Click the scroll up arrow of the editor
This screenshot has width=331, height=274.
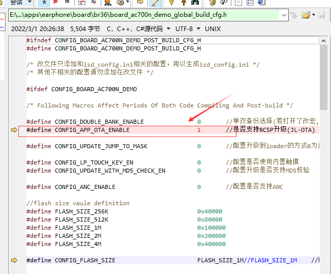(323, 41)
